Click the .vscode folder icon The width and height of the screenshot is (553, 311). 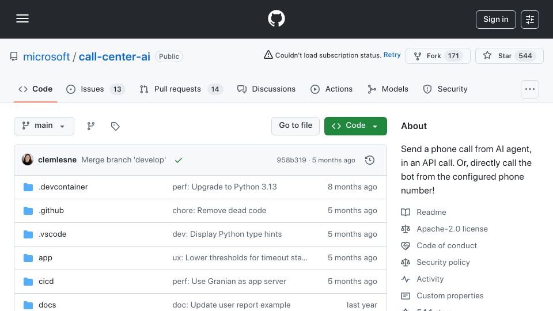coord(28,234)
